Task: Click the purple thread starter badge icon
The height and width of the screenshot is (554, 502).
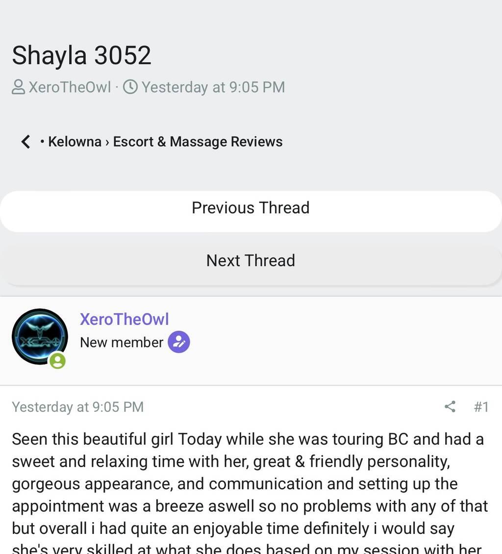Action: 178,342
